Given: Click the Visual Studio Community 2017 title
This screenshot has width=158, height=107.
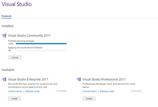Looking at the screenshot, I should coord(29,35).
